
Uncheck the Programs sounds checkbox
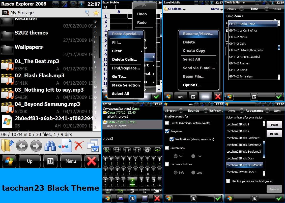pos(167,131)
